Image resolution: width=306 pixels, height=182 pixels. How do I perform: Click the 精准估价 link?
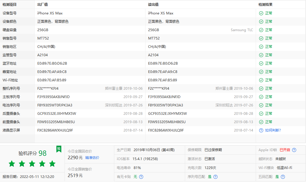pyautogui.click(x=92, y=157)
